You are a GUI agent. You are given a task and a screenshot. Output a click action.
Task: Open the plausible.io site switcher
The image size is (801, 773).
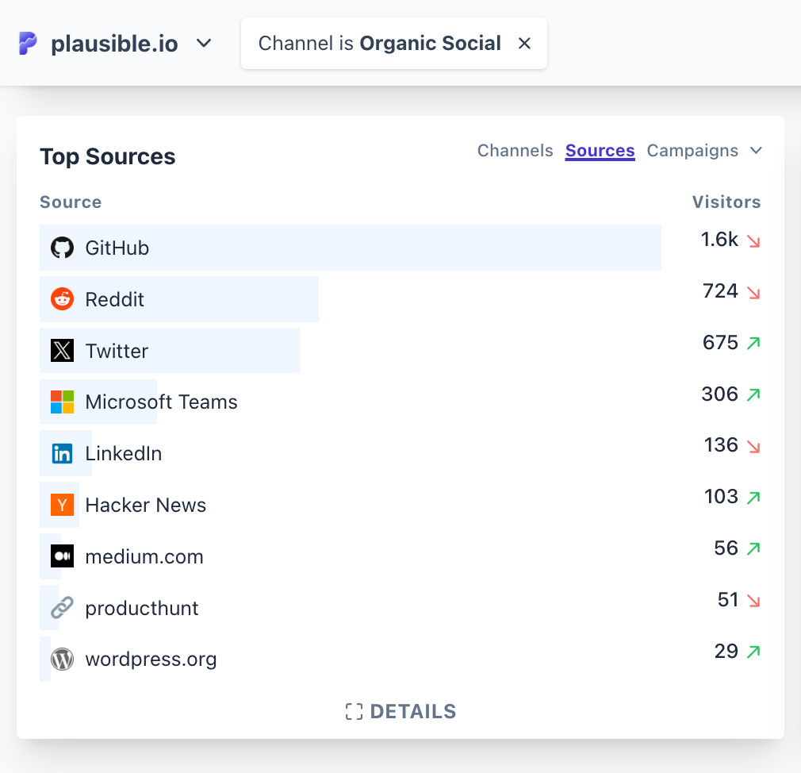click(204, 44)
